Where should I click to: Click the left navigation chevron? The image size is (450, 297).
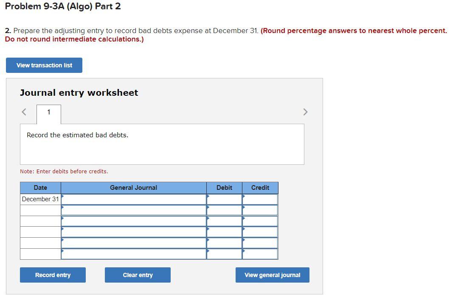click(23, 112)
